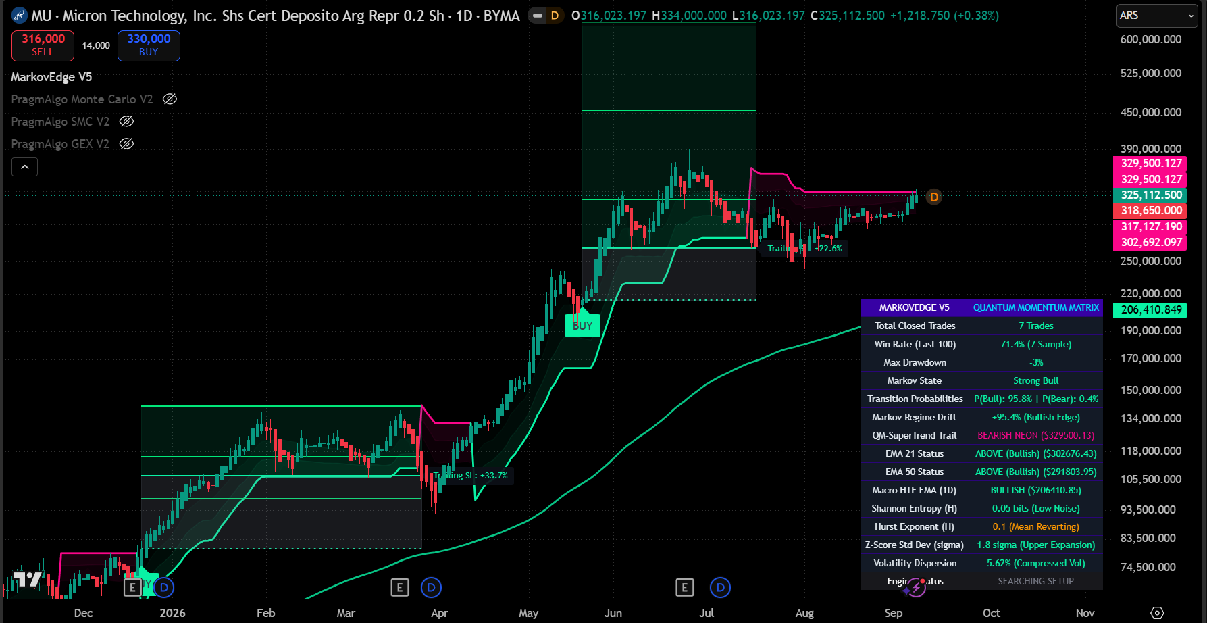
Task: Open the earnings E marker just before 2026
Action: (132, 588)
